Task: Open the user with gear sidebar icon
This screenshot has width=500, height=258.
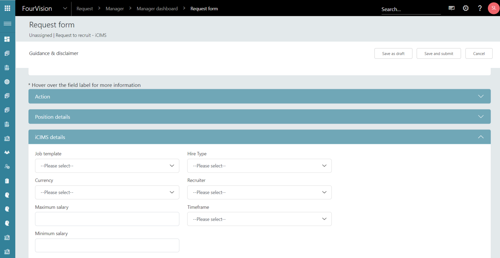Action: (x=7, y=167)
